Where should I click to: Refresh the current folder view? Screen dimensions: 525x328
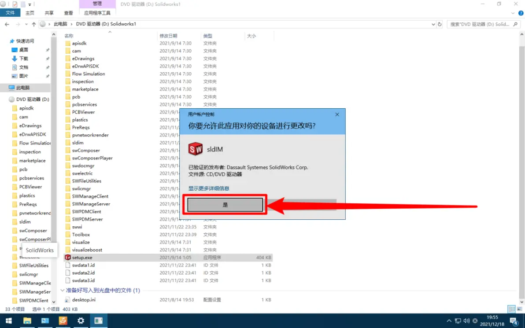(440, 24)
